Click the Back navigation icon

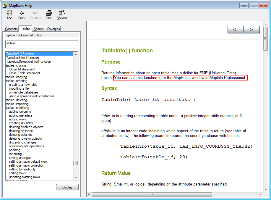tap(22, 14)
